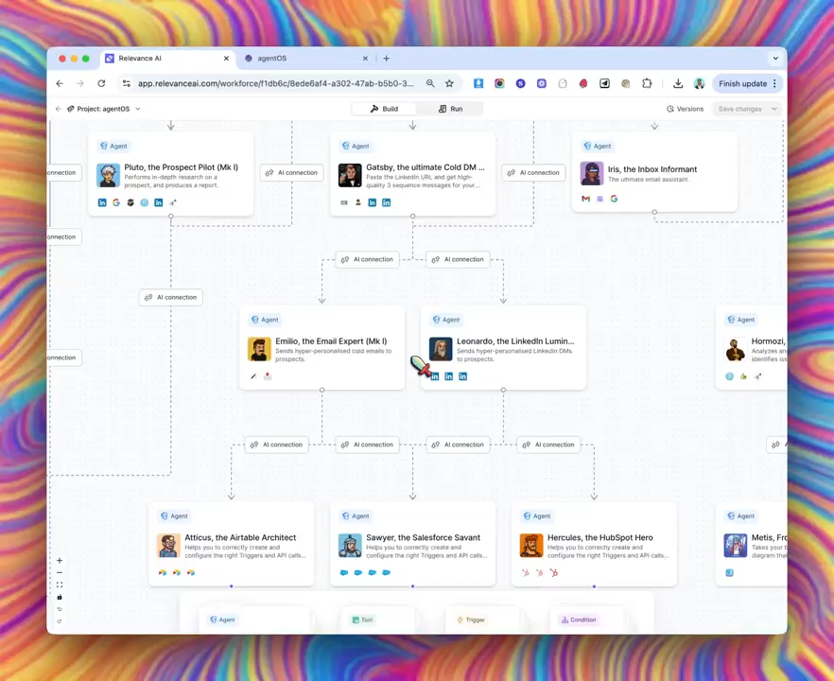
Task: Click AI connection above Leonardo card
Action: click(458, 259)
